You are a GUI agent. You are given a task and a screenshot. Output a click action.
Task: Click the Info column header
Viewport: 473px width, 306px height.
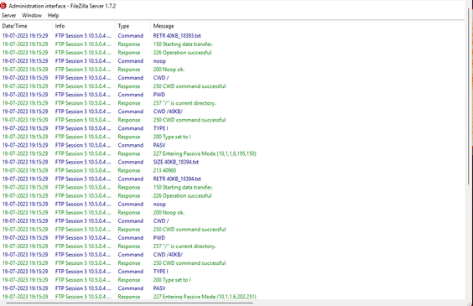pos(84,26)
